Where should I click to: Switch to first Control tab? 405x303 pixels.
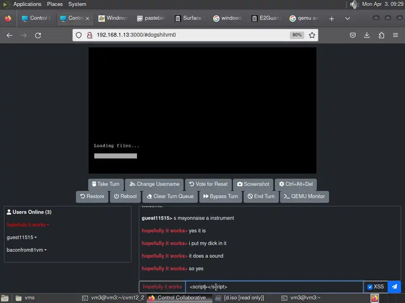(x=36, y=18)
